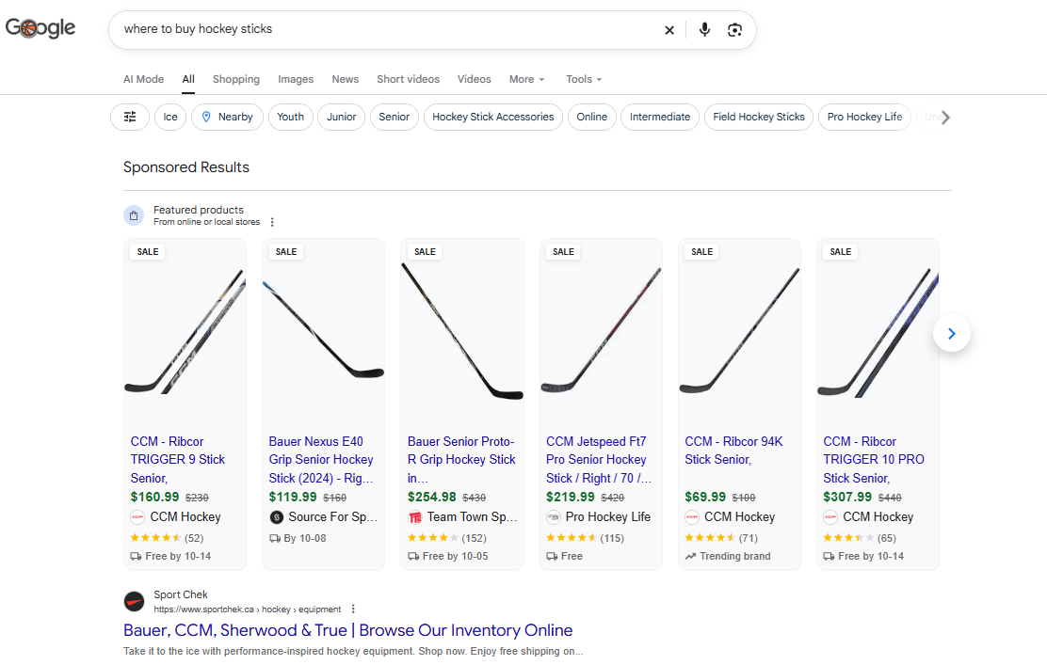Open Sport Chek Browse Our Inventory link
The image size is (1047, 665).
[x=347, y=630]
